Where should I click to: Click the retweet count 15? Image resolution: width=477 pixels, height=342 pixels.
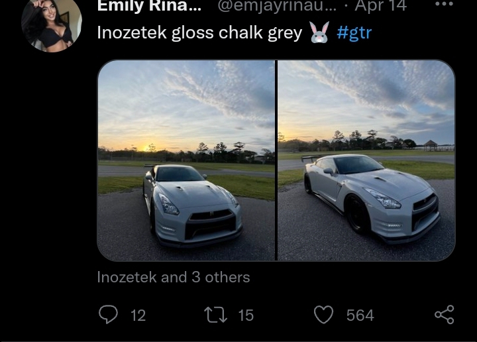[246, 315]
